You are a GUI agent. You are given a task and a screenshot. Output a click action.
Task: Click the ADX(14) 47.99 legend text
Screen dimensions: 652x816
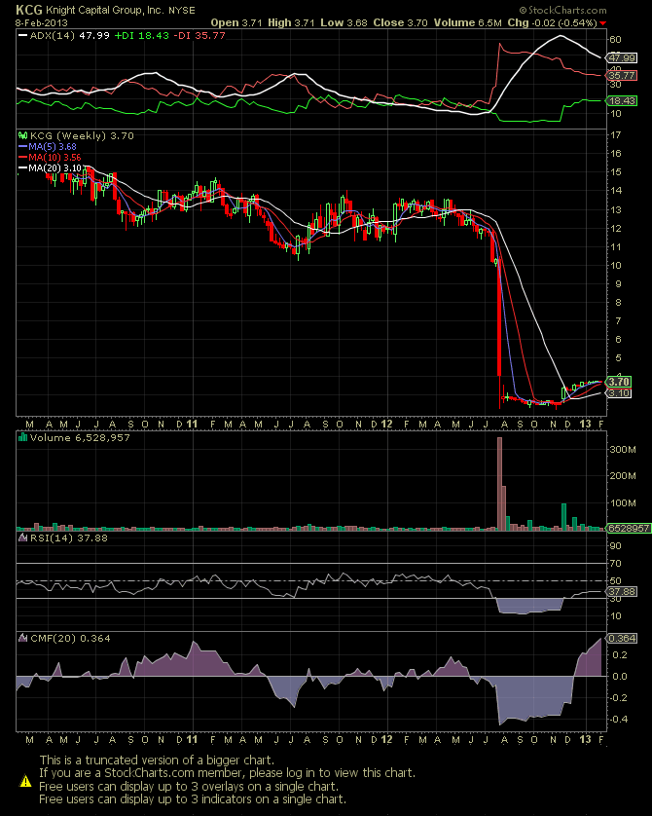click(70, 36)
